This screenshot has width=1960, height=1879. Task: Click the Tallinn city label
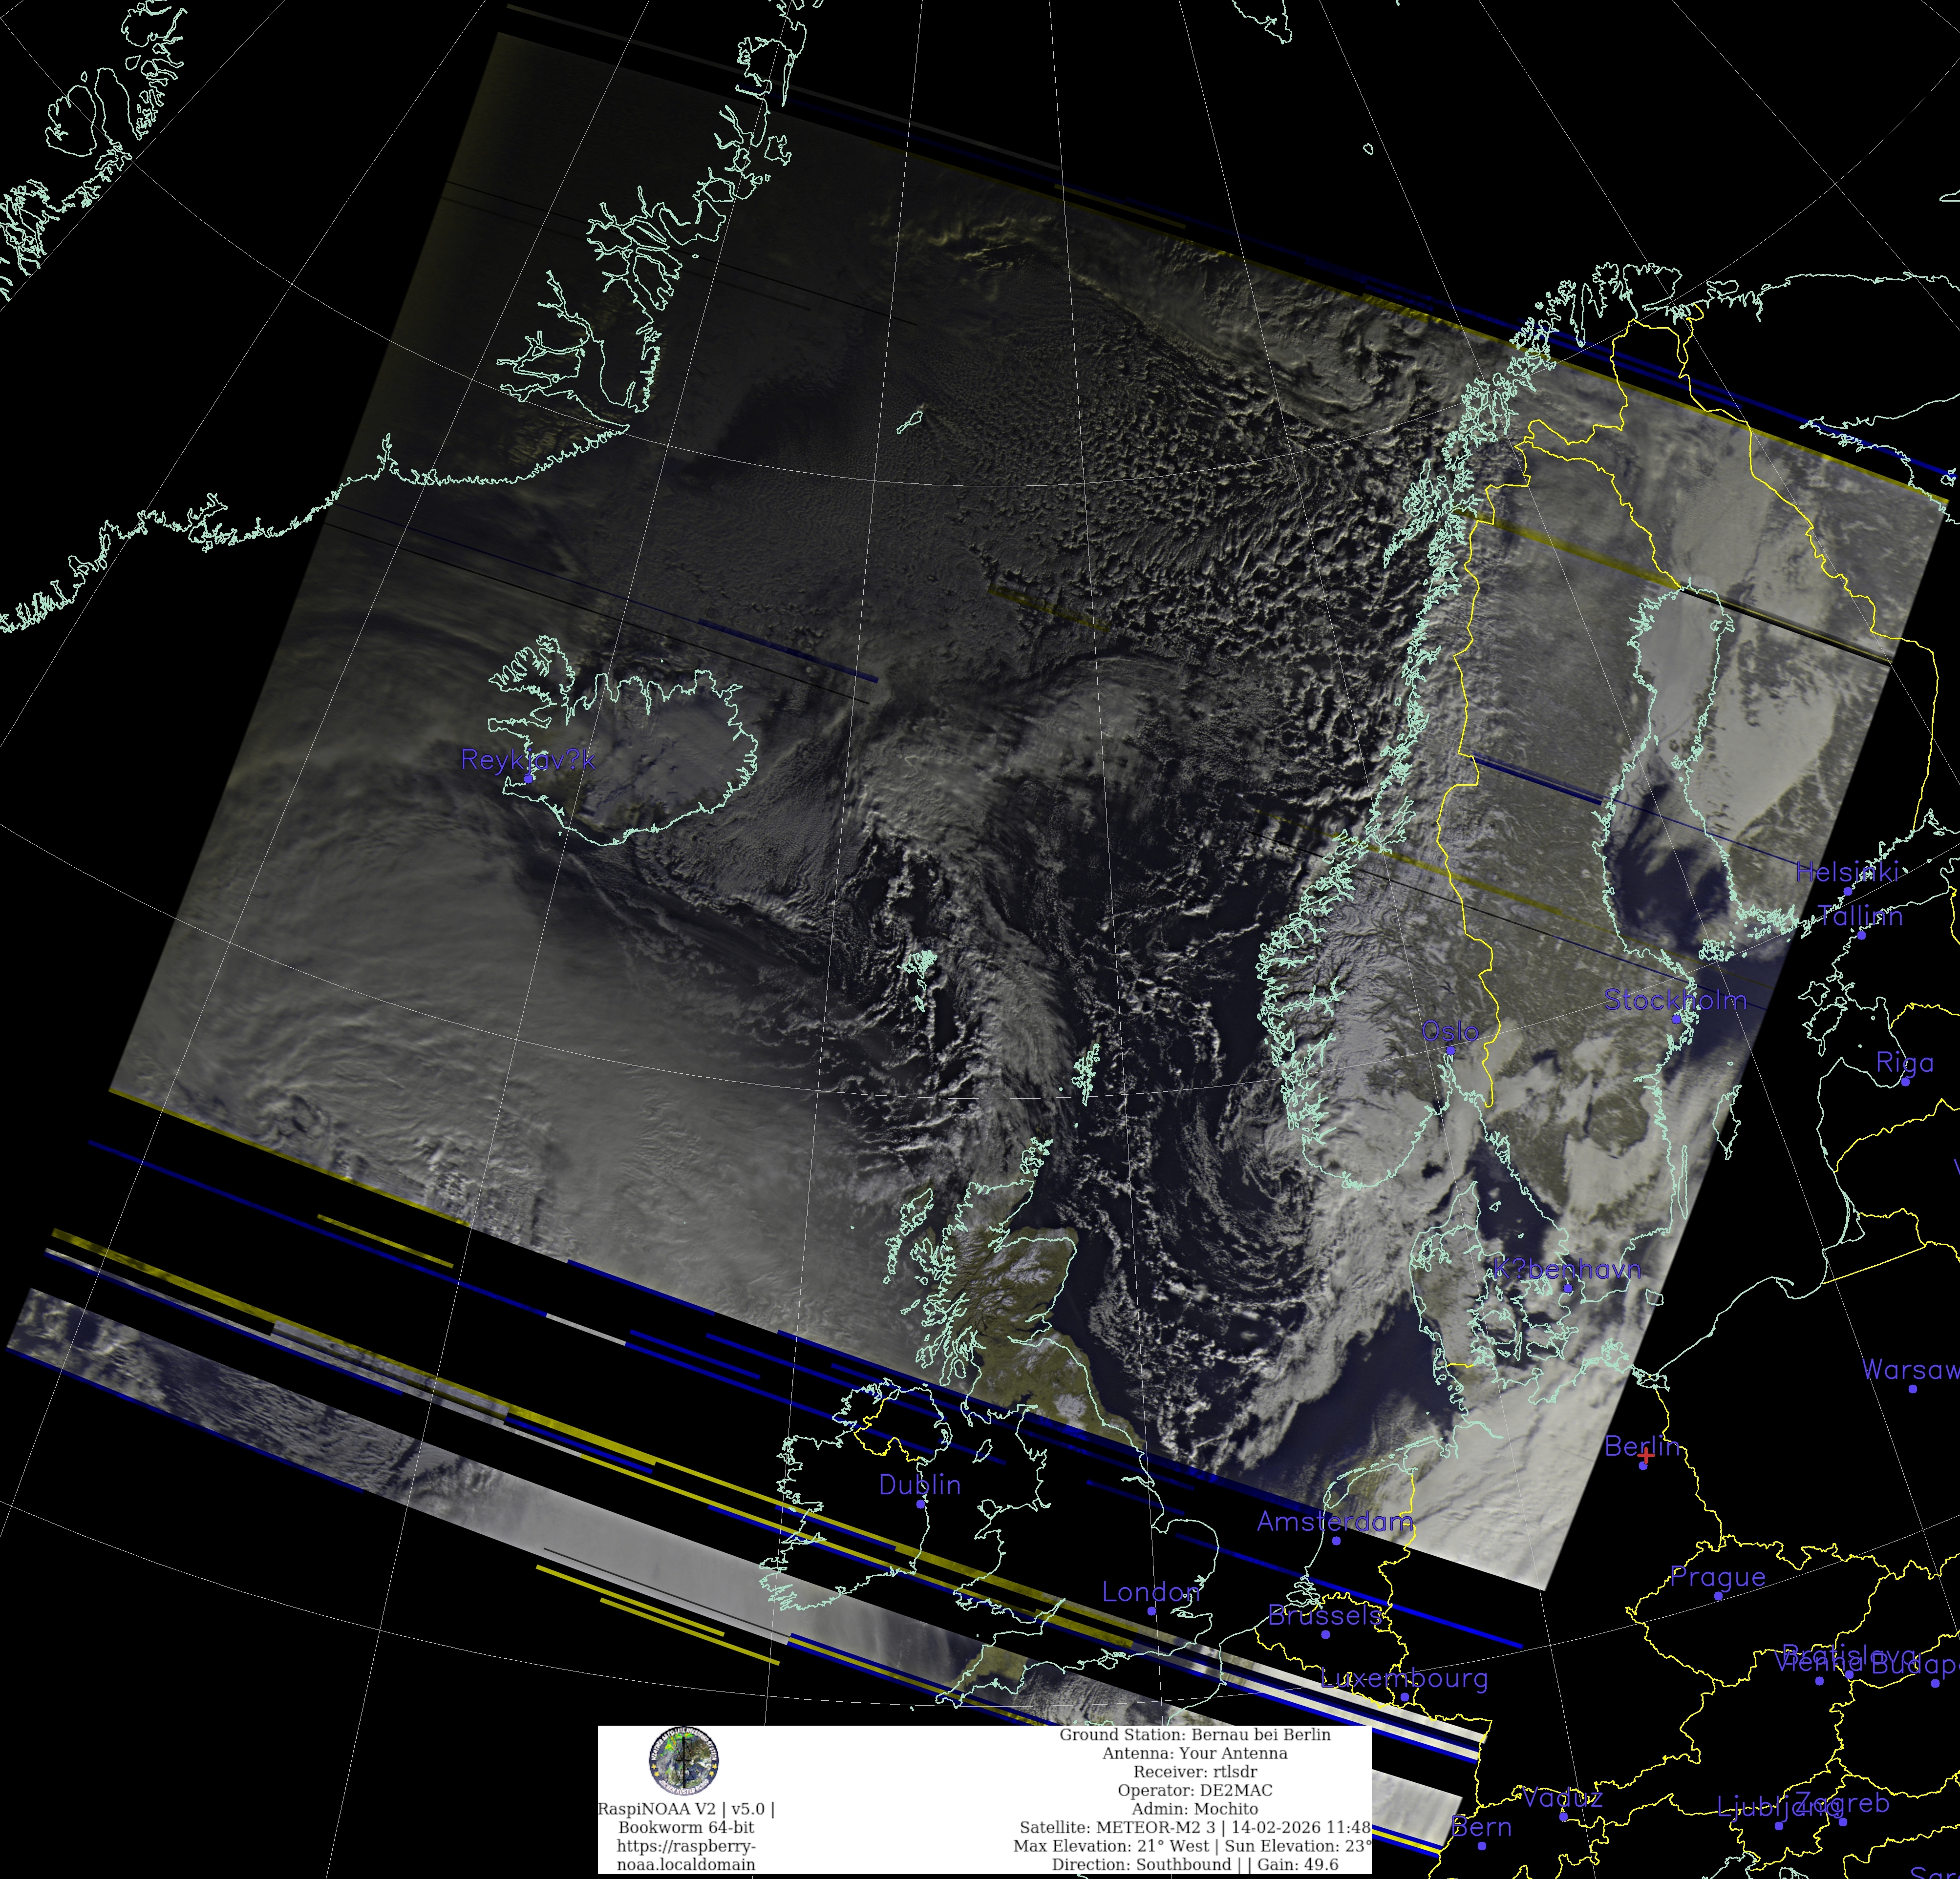(x=1859, y=915)
